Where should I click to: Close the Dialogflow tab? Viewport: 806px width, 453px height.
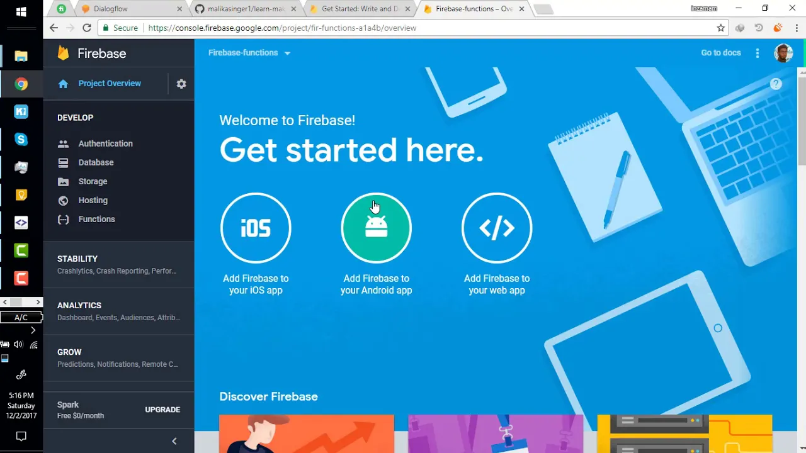pos(179,9)
